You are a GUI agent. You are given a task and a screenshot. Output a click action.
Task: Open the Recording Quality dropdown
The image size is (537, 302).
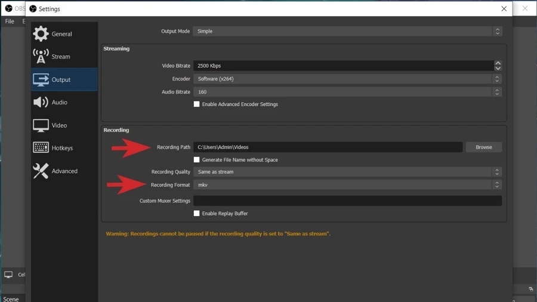(347, 171)
